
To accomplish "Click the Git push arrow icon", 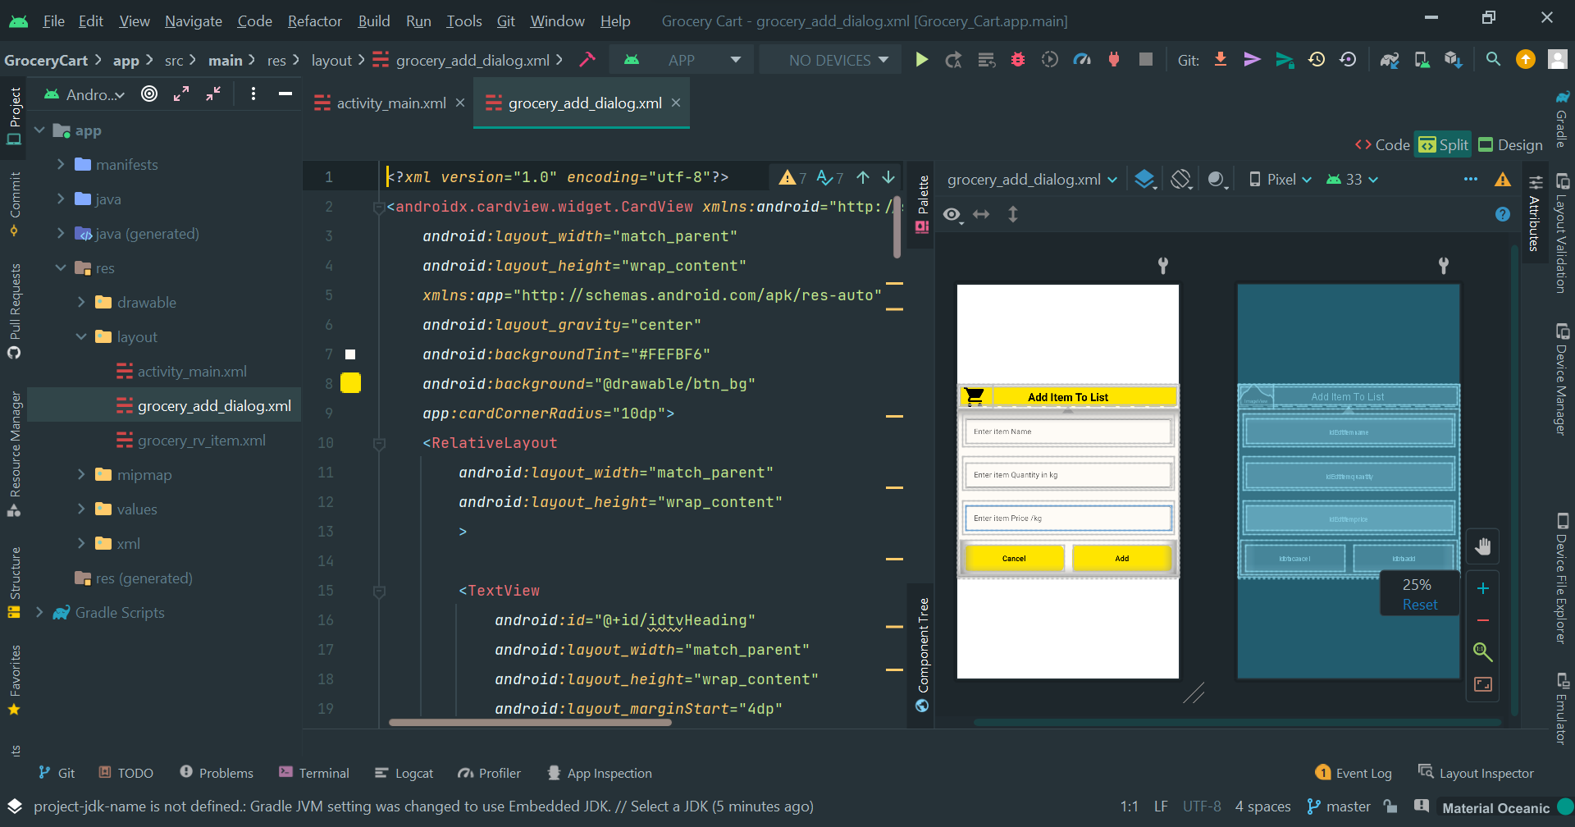I will [1252, 60].
